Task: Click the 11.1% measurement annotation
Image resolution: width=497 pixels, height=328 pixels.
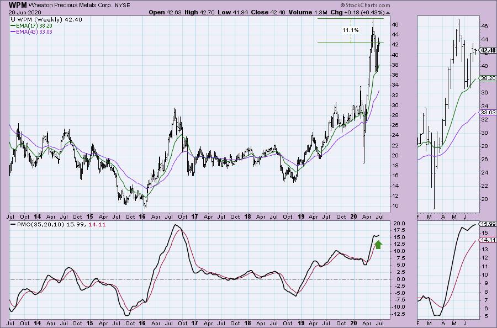Action: pyautogui.click(x=350, y=30)
